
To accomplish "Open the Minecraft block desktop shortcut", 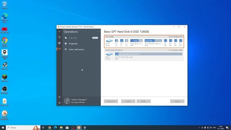I will [x=5, y=78].
